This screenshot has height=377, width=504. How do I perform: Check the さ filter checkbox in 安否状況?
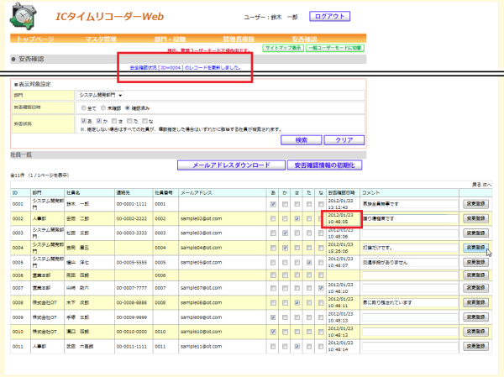(114, 121)
